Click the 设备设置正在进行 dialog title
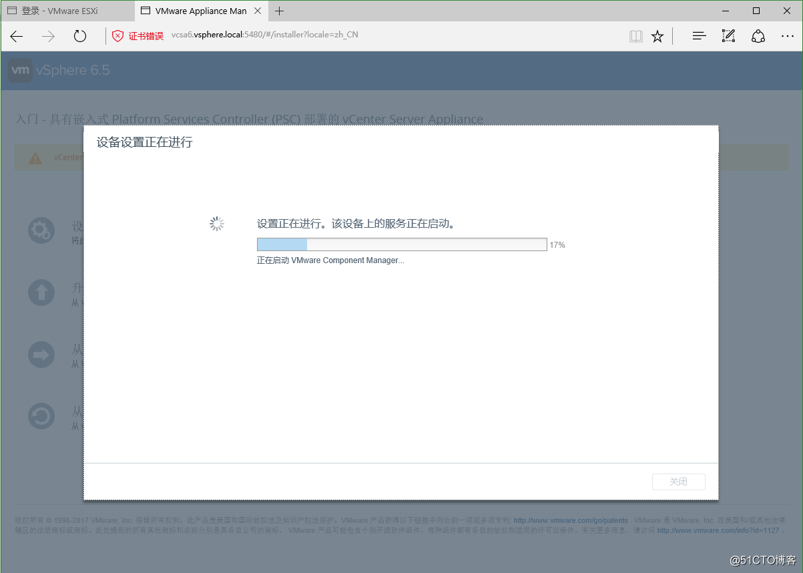Screen dimensions: 803x573 pyautogui.click(x=144, y=142)
